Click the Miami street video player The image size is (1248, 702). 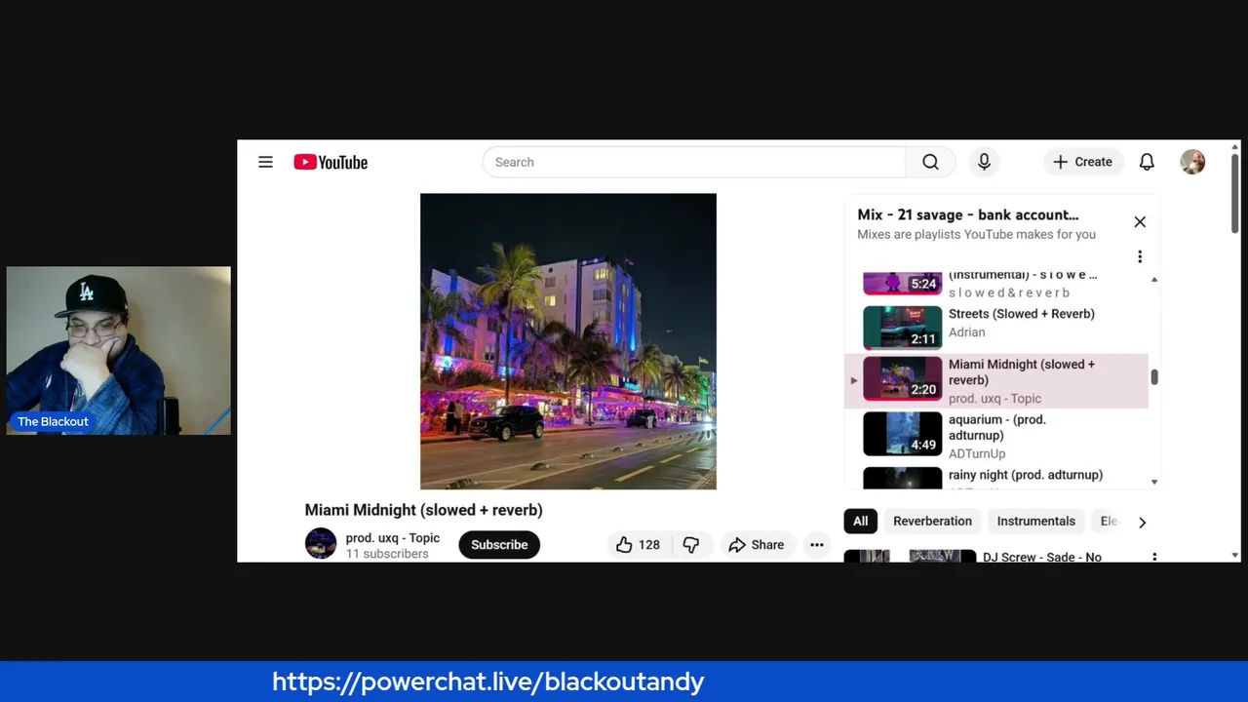pyautogui.click(x=568, y=341)
